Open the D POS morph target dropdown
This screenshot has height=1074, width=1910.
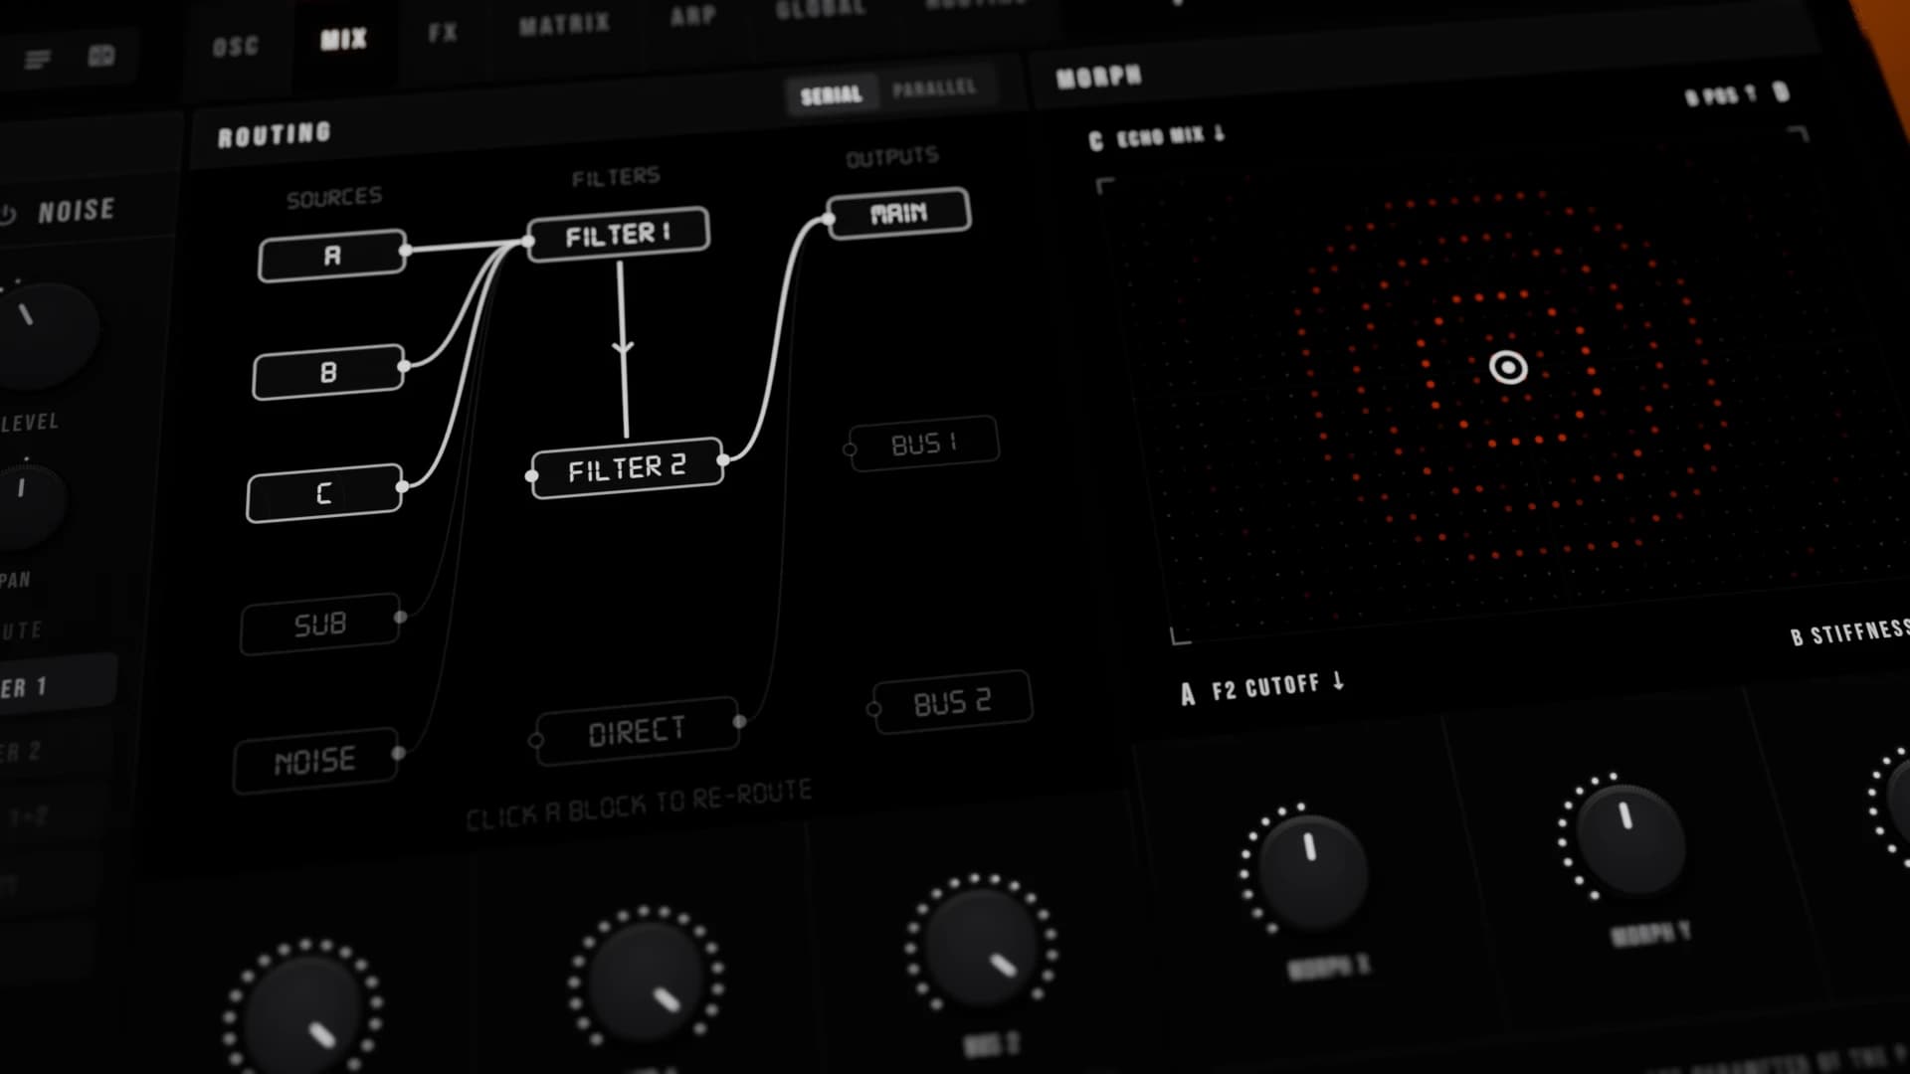[x=1737, y=94]
